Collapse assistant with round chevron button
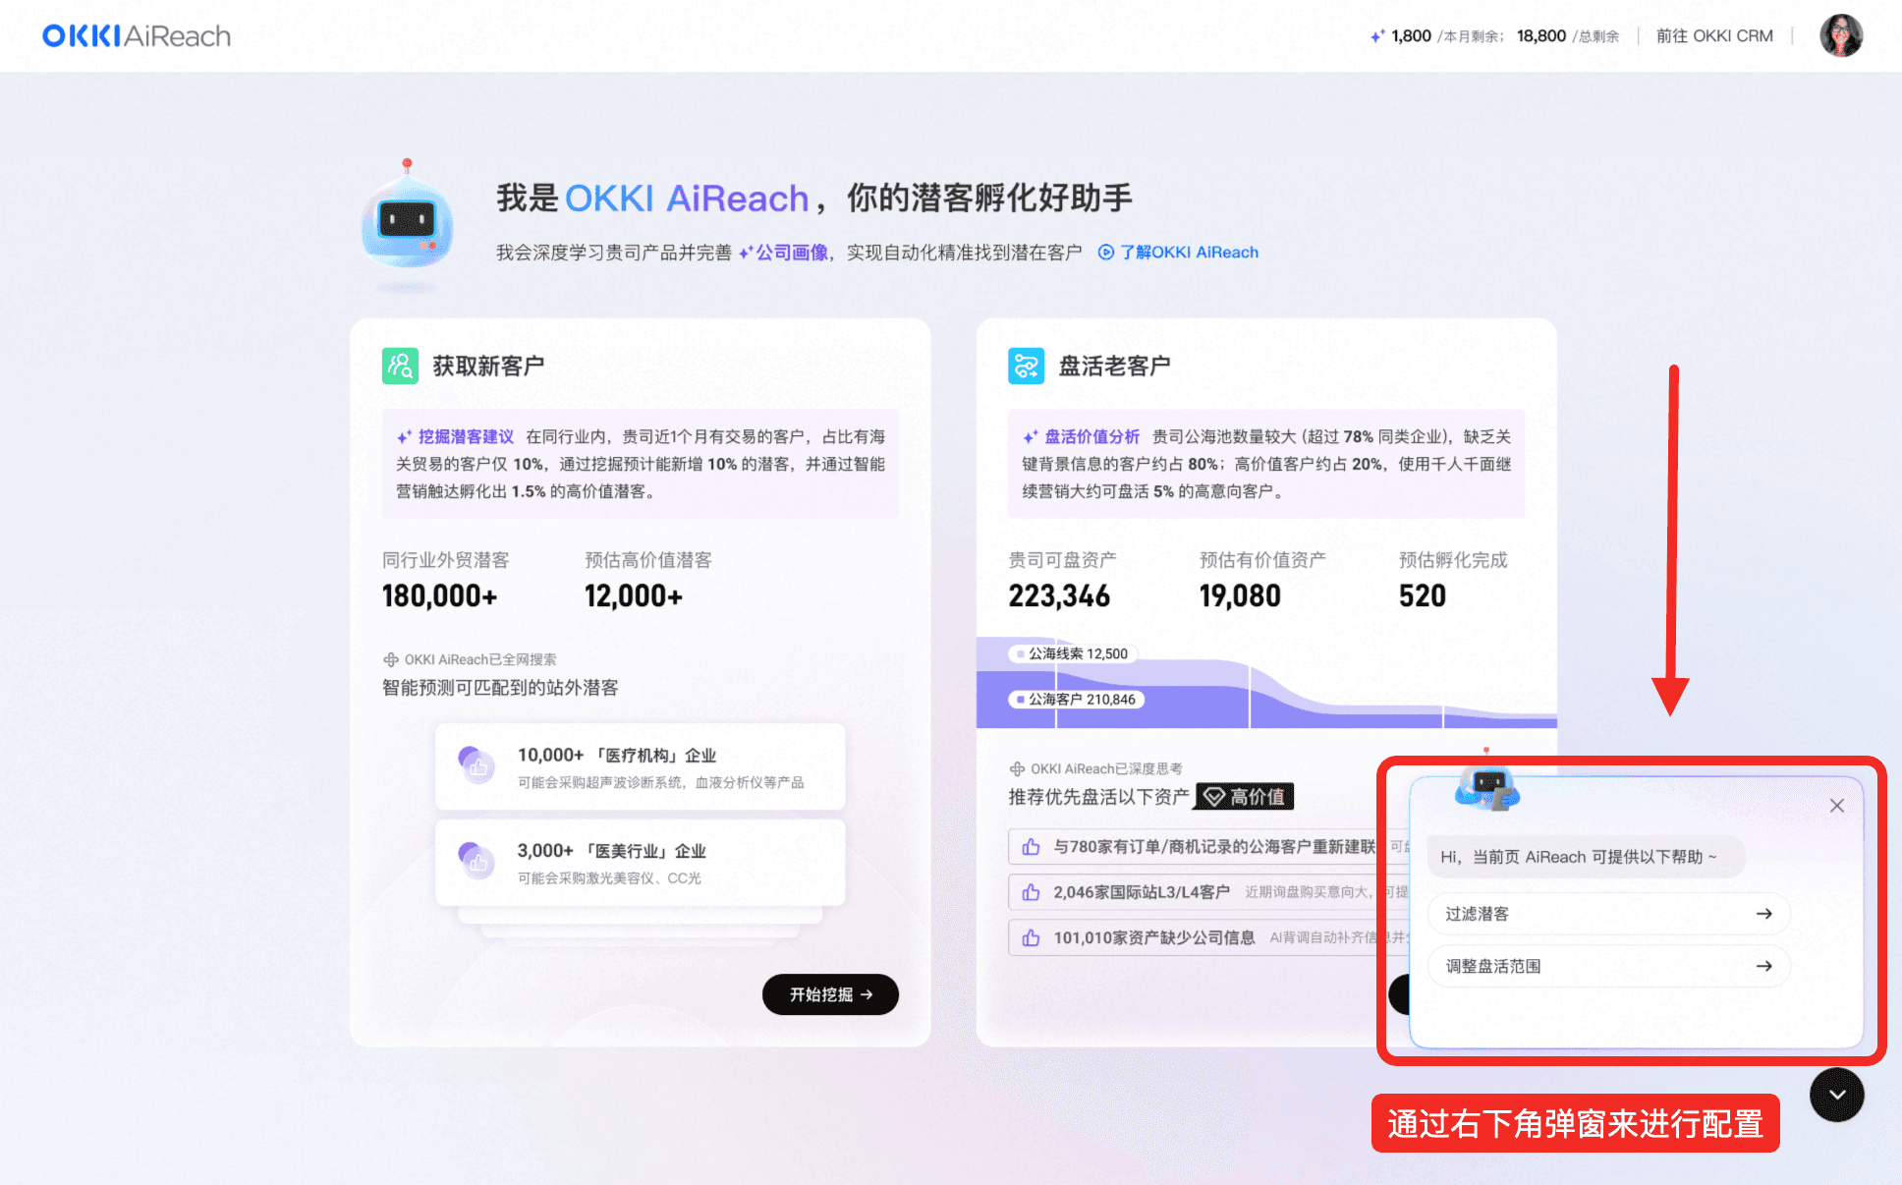 pyautogui.click(x=1836, y=1095)
